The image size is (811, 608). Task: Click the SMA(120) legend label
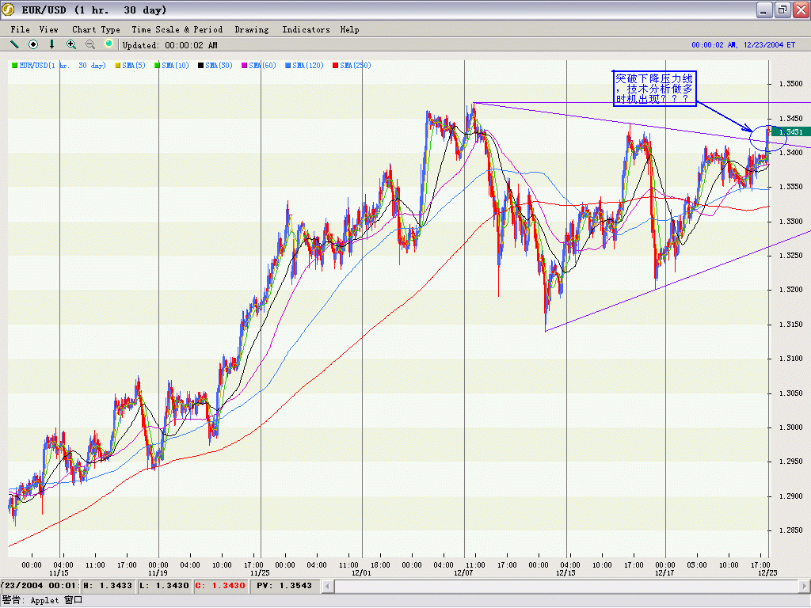[x=308, y=65]
